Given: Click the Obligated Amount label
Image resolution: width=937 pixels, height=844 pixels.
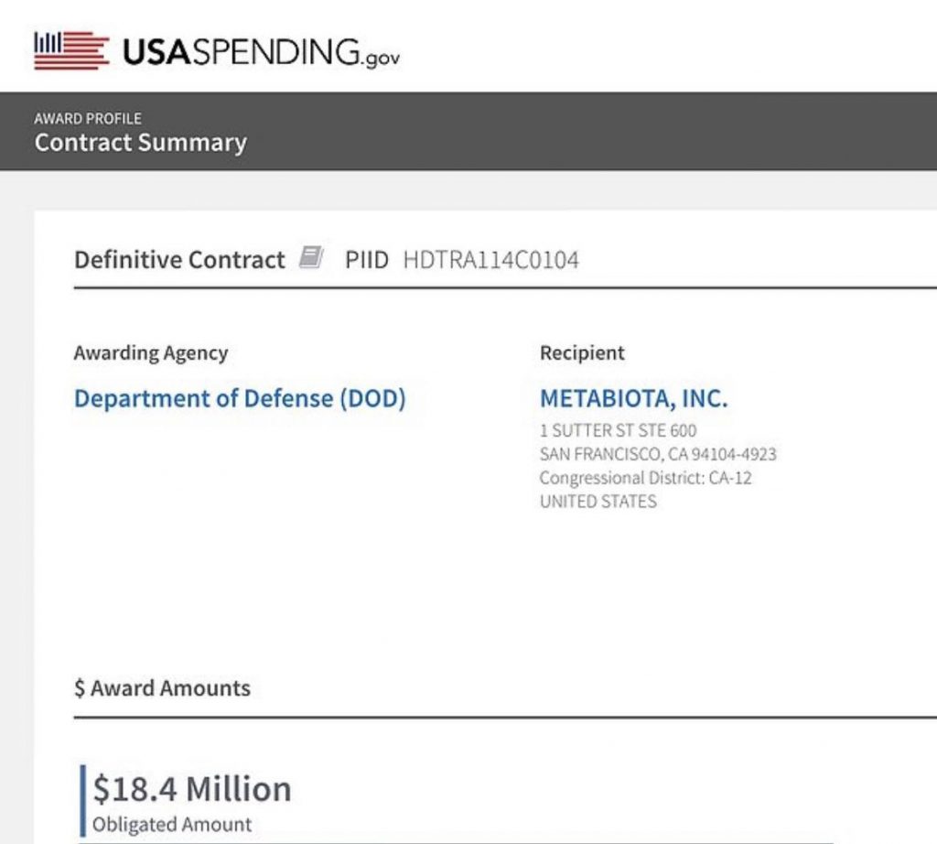Looking at the screenshot, I should pyautogui.click(x=171, y=824).
